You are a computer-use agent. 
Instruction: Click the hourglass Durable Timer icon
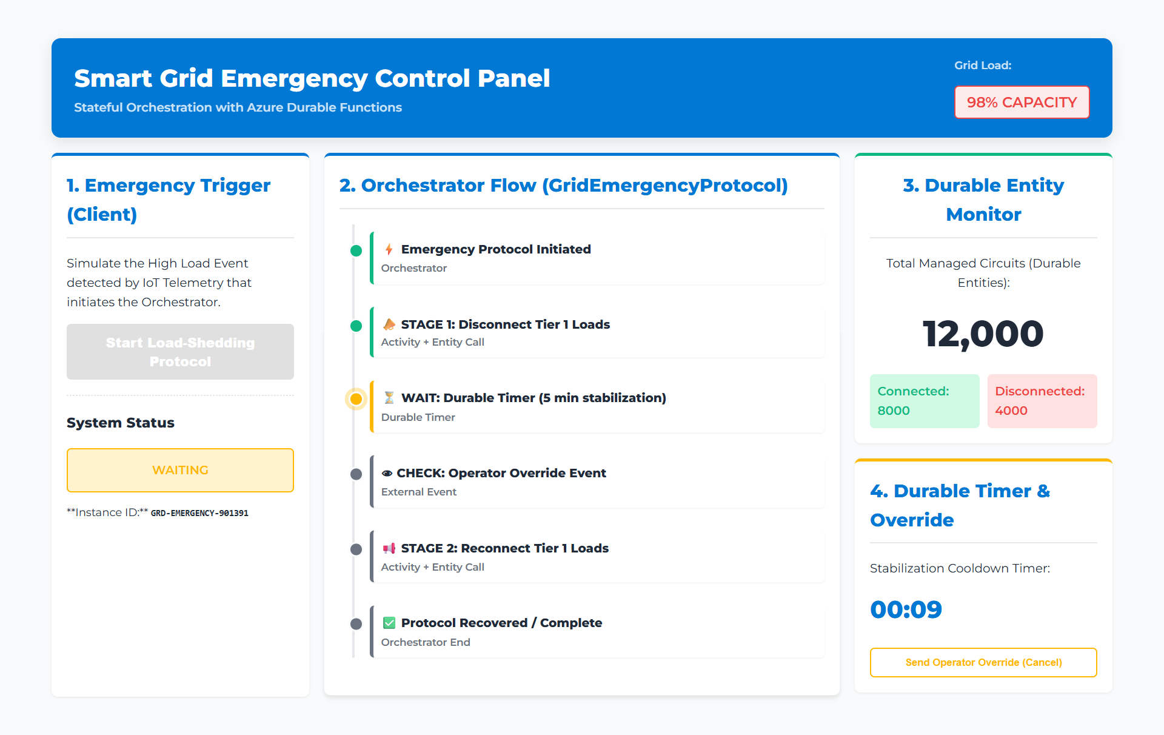(389, 398)
